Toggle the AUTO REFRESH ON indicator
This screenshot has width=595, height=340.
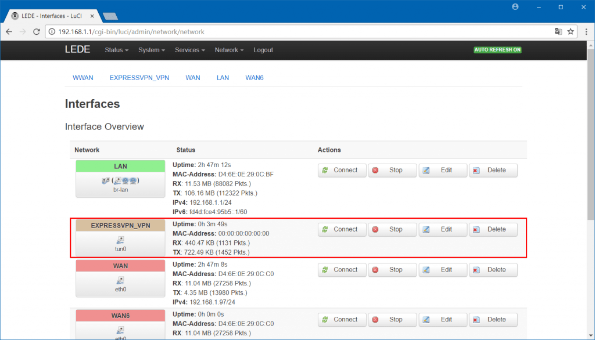[497, 50]
